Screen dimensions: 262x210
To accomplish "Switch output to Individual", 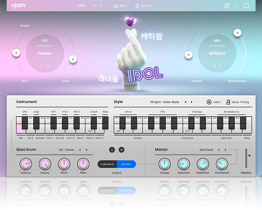I will click(107, 164).
